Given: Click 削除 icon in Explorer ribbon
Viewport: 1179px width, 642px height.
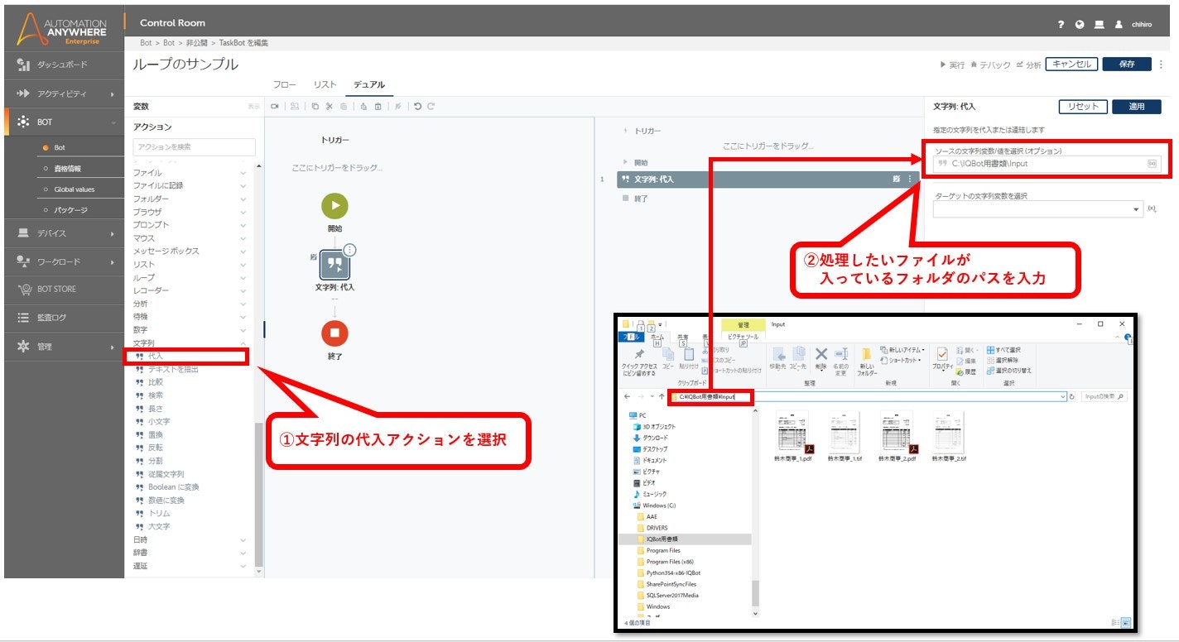Looking at the screenshot, I should point(820,358).
